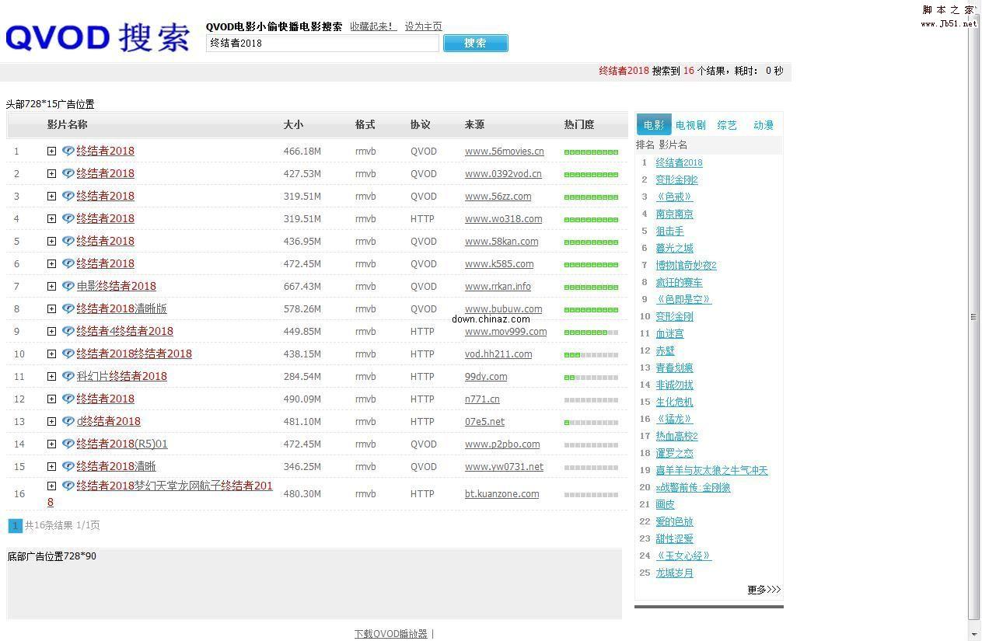Click the eye icon beside 终结者2018清晰版
This screenshot has width=982, height=641.
(x=68, y=308)
